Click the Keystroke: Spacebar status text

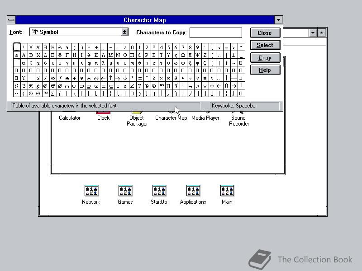pos(234,106)
